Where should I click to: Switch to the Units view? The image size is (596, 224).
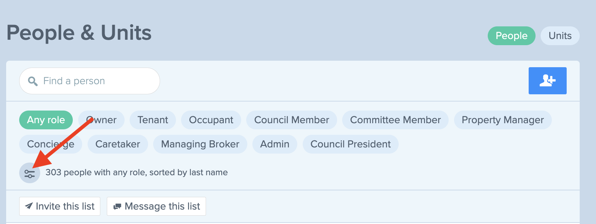pos(560,36)
